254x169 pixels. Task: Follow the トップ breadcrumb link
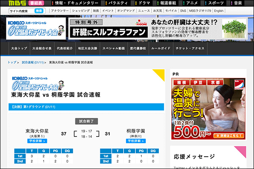coord(12,62)
